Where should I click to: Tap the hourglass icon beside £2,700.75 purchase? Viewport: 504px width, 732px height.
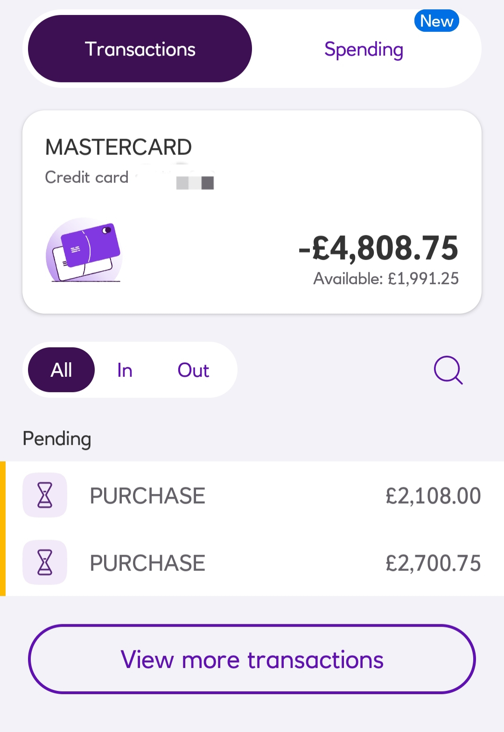pyautogui.click(x=45, y=562)
